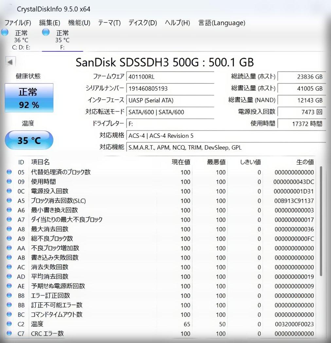Click the standard field ACS-4 Revision 5
Screen dimensions: 331x343
(x=226, y=136)
